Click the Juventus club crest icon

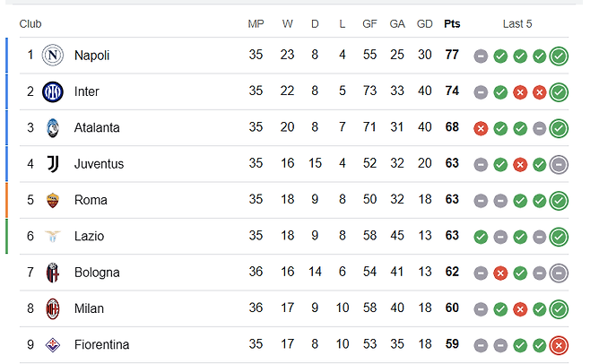(x=53, y=164)
